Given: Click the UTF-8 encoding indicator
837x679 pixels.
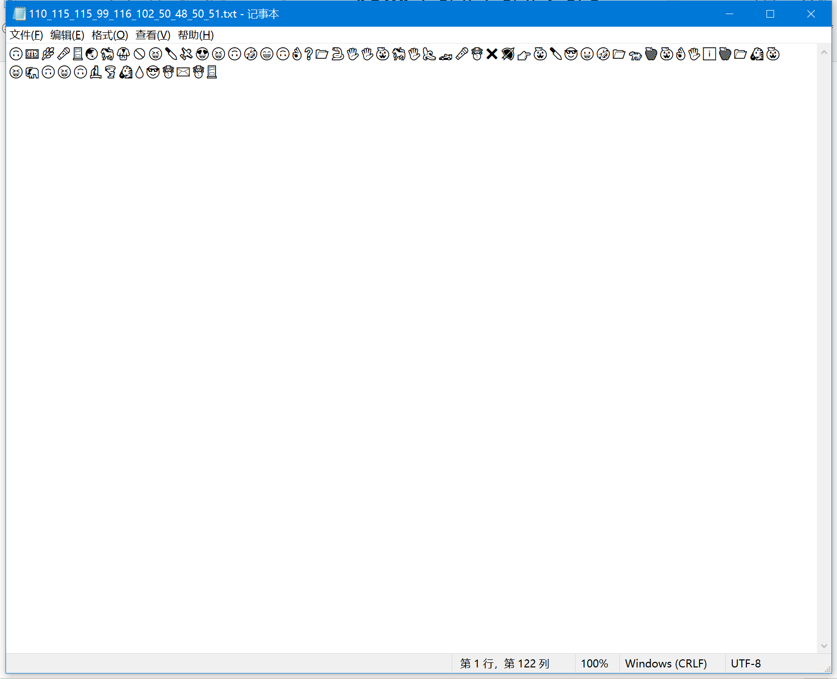Looking at the screenshot, I should pyautogui.click(x=746, y=663).
